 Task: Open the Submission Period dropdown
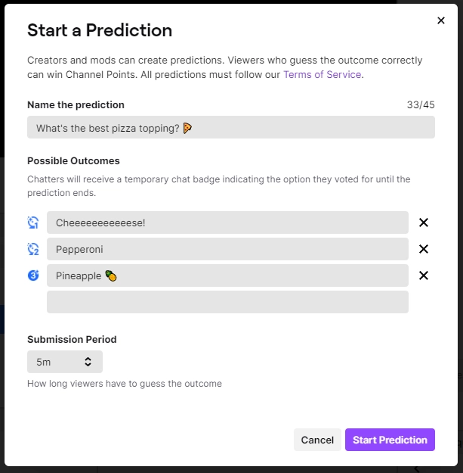(64, 362)
